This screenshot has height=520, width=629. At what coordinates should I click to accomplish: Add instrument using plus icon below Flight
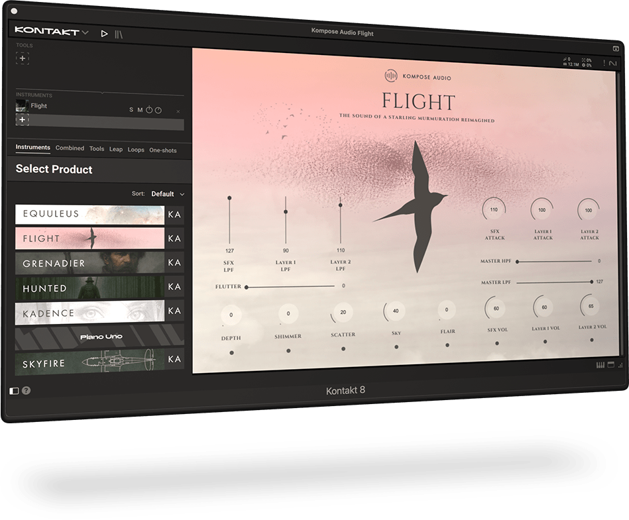[22, 120]
